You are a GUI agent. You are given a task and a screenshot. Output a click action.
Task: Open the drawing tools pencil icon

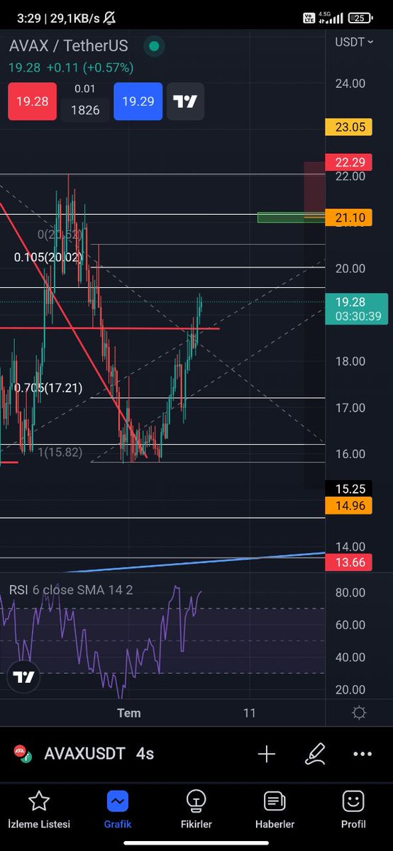315,754
